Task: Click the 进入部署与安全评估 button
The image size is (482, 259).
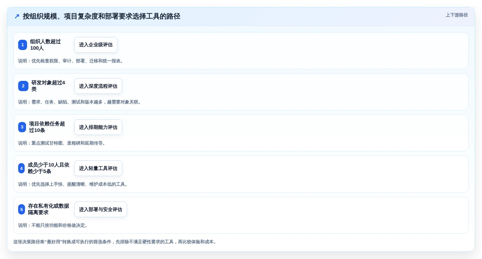Action: pyautogui.click(x=101, y=209)
